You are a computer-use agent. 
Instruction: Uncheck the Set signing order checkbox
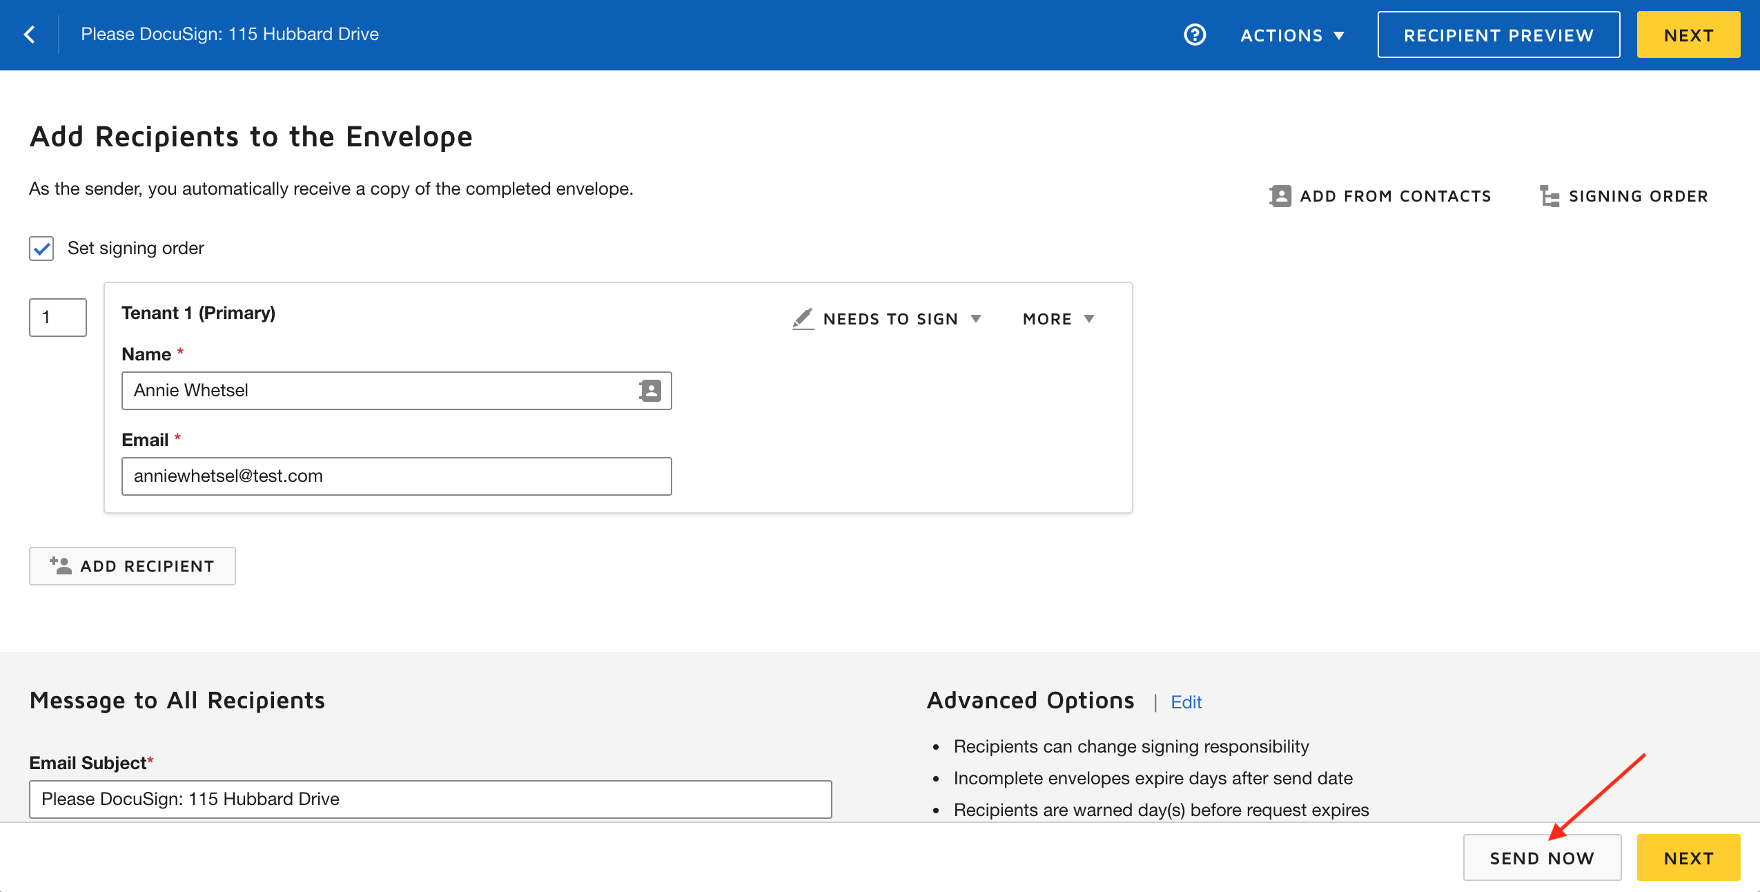[41, 249]
